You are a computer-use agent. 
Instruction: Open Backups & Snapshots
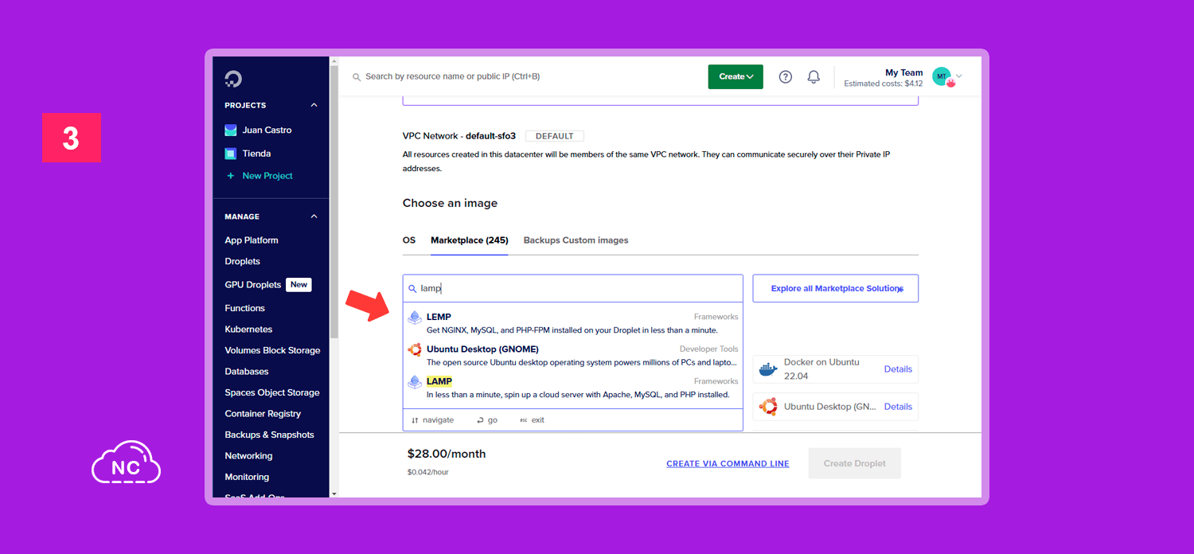pos(270,435)
